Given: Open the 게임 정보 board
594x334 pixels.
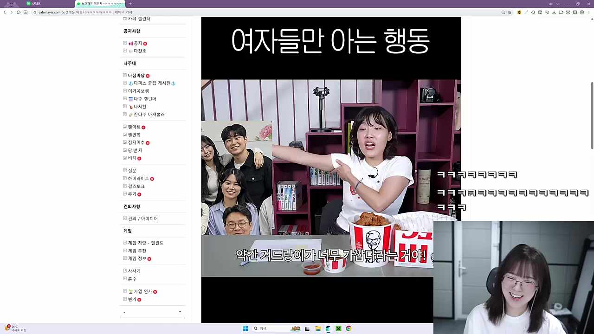Looking at the screenshot, I should [x=137, y=258].
